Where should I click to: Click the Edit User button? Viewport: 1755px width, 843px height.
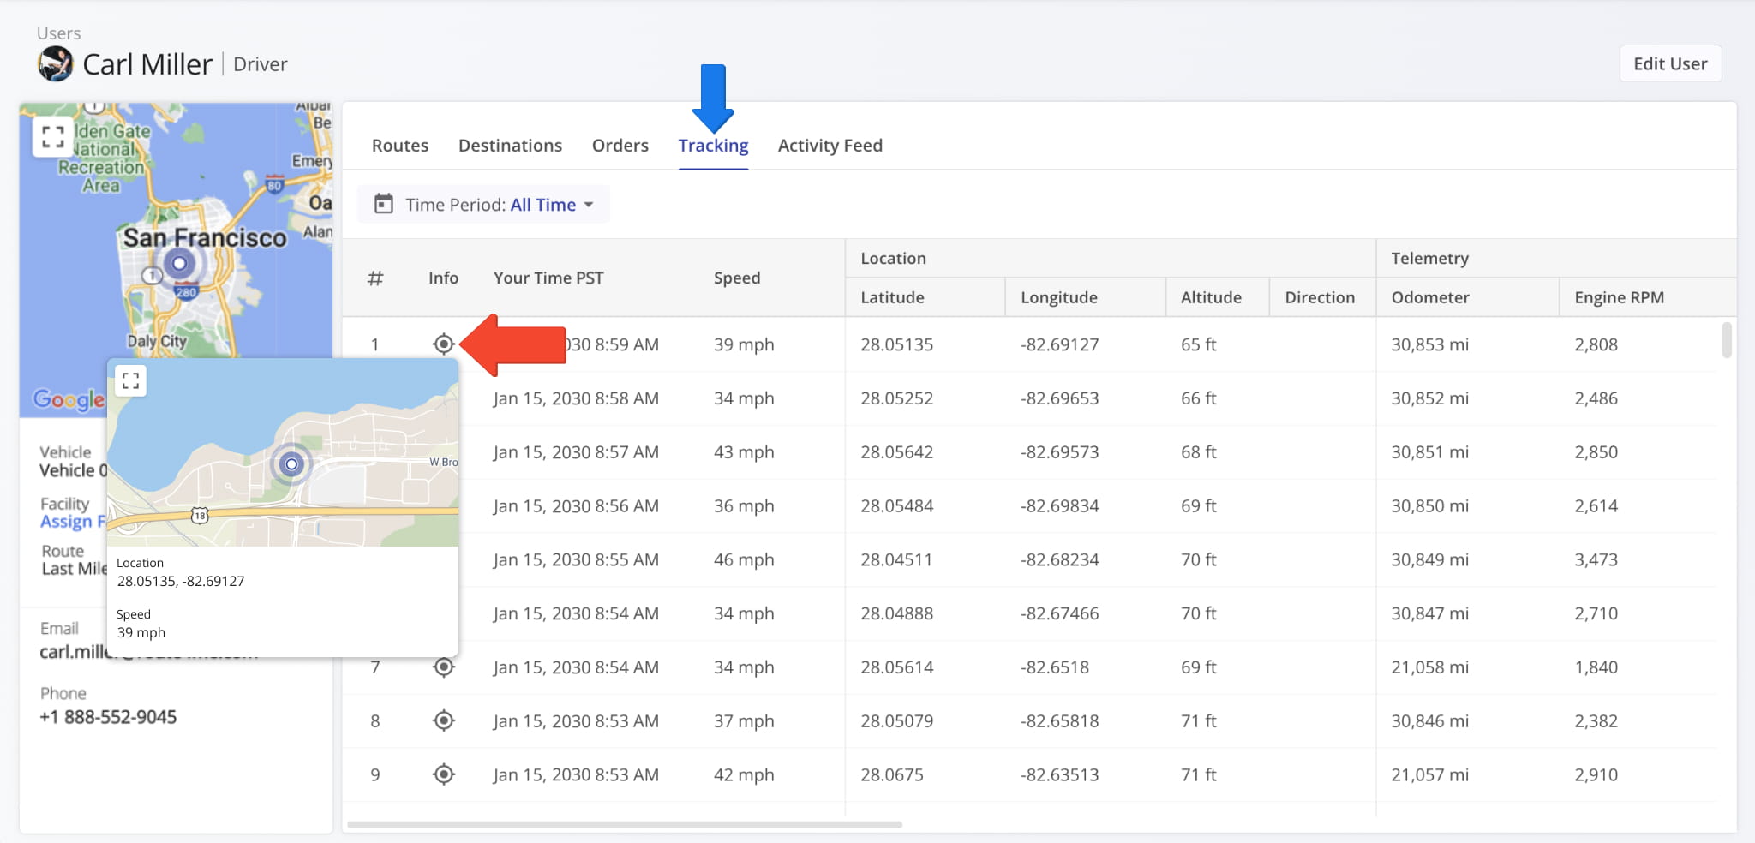point(1669,64)
